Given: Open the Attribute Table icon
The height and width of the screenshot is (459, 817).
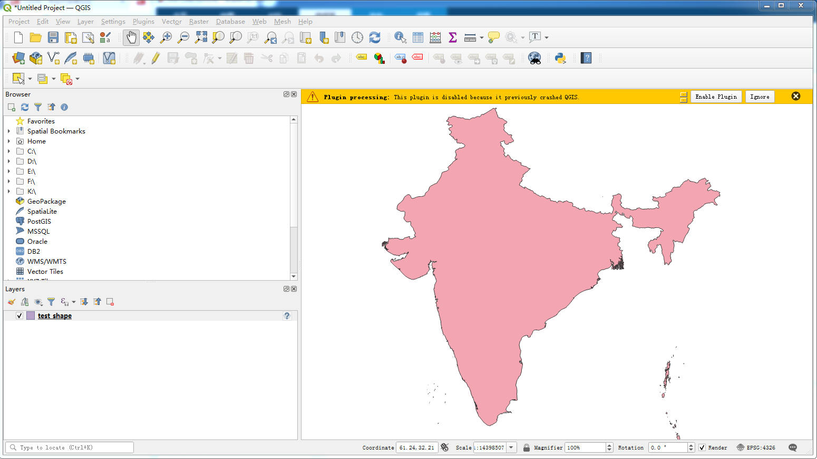Looking at the screenshot, I should tap(417, 37).
